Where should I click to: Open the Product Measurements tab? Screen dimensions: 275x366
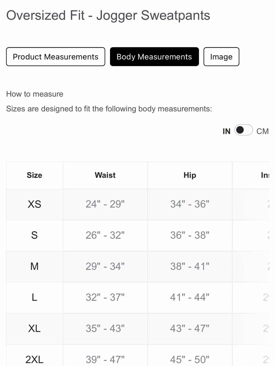tap(56, 57)
